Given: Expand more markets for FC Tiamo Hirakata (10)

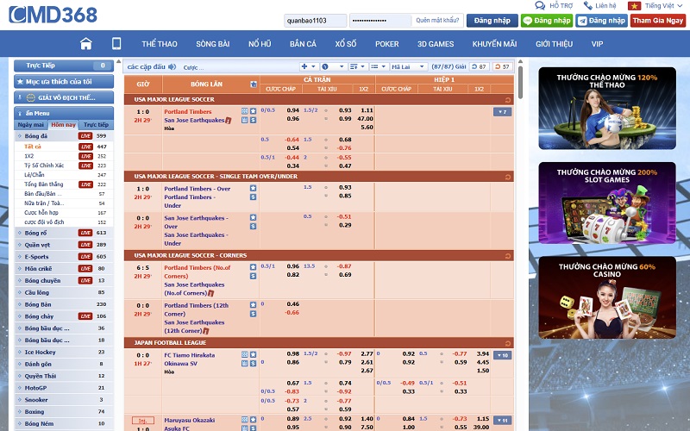Looking at the screenshot, I should [502, 355].
